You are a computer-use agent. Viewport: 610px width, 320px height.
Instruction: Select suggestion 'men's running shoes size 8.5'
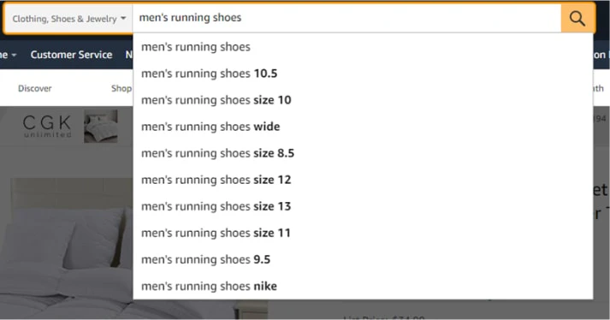[363, 153]
